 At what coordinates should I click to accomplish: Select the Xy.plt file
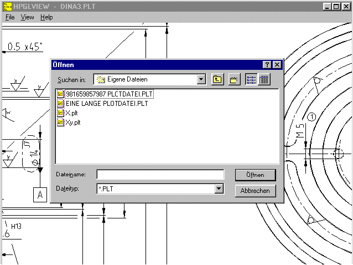click(73, 121)
